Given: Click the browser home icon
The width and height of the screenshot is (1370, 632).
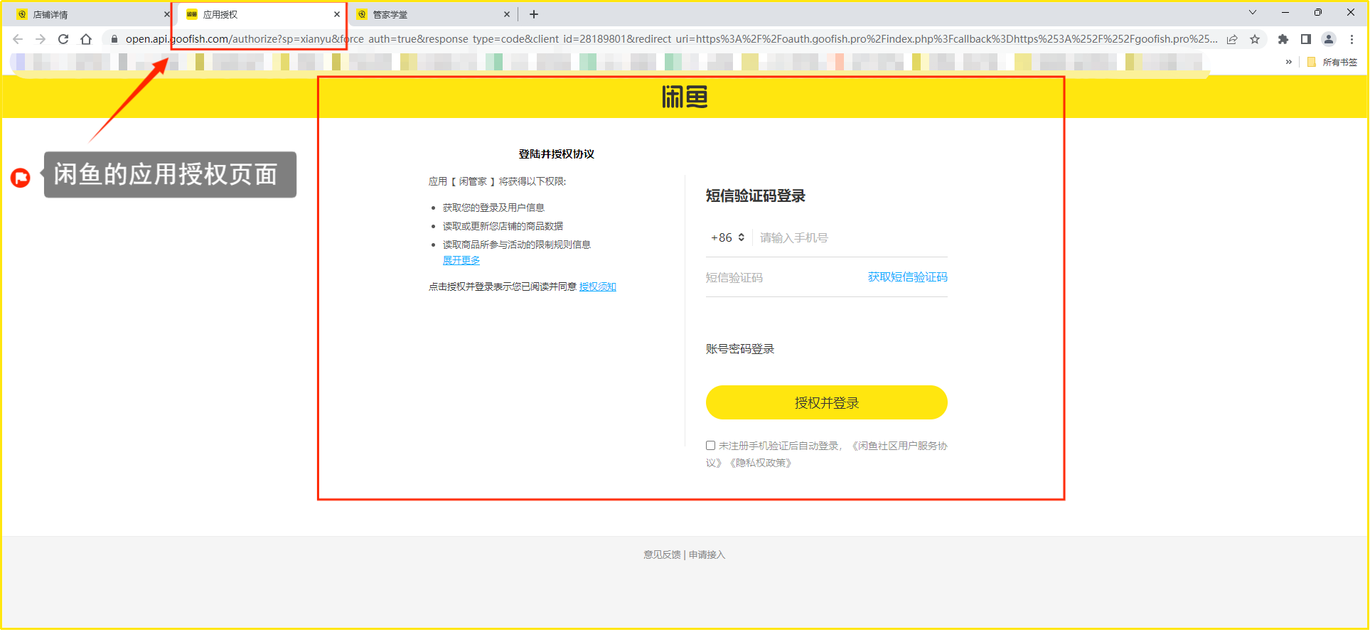Looking at the screenshot, I should (86, 39).
